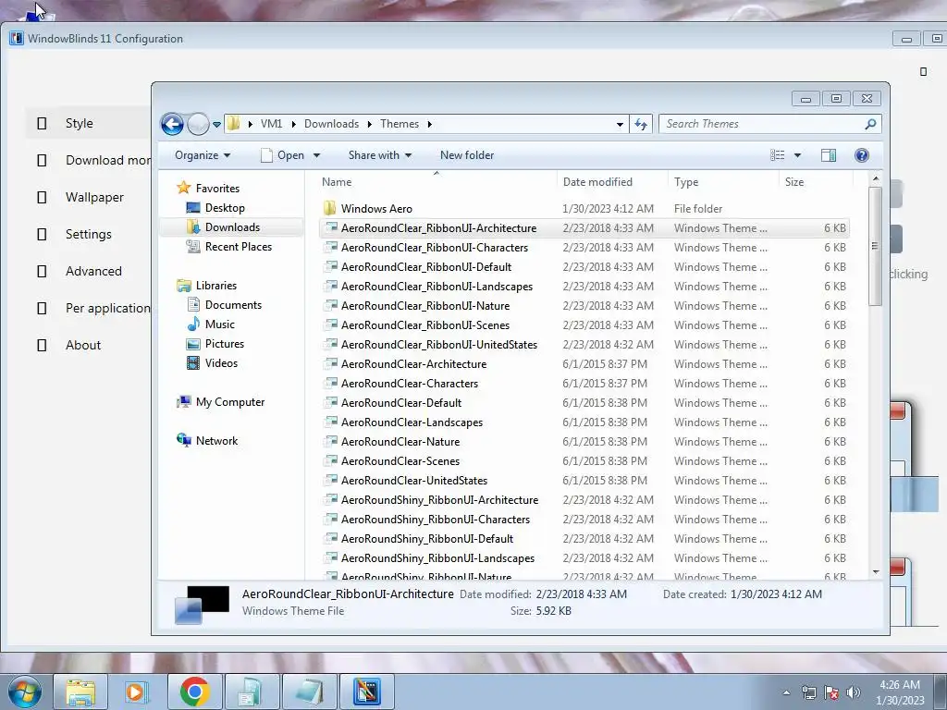
Task: Expand the arrow after Themes breadcrumb
Action: [429, 124]
